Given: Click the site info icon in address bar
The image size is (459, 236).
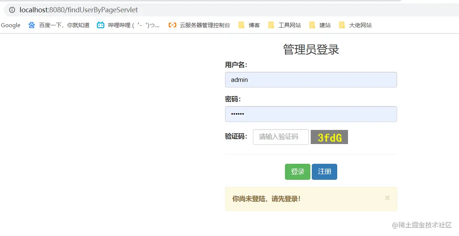Looking at the screenshot, I should [12, 10].
